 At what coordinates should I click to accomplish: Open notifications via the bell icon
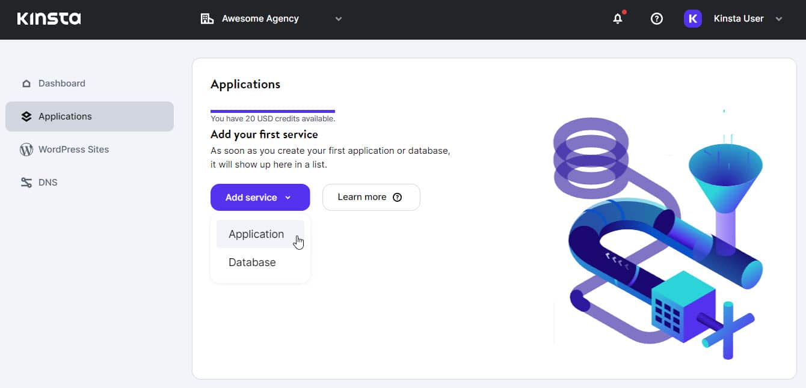[x=617, y=19]
